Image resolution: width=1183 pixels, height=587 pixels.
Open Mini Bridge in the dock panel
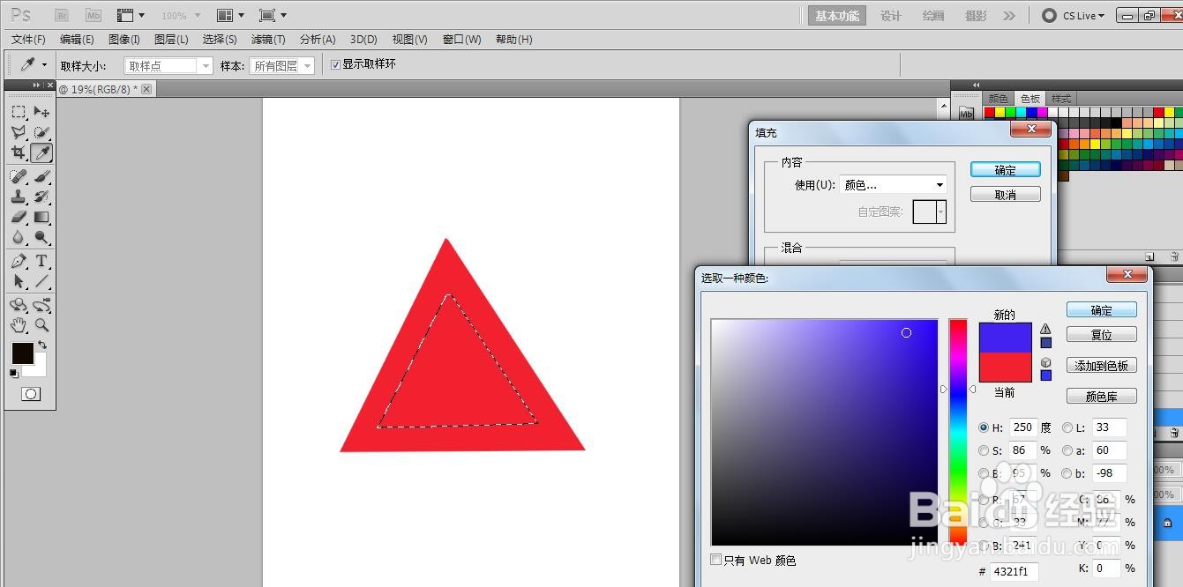click(x=966, y=114)
